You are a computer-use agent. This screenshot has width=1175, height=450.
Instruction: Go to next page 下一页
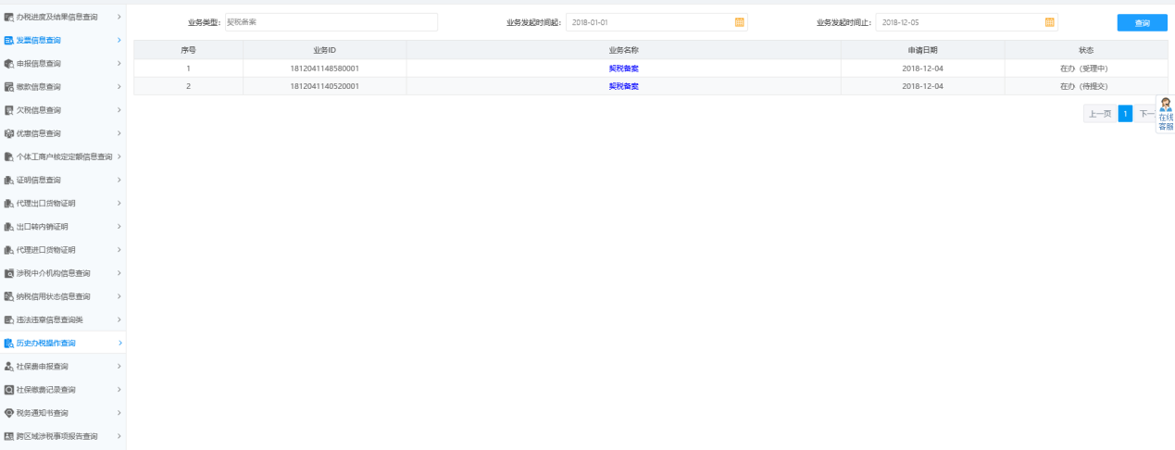pos(1145,114)
